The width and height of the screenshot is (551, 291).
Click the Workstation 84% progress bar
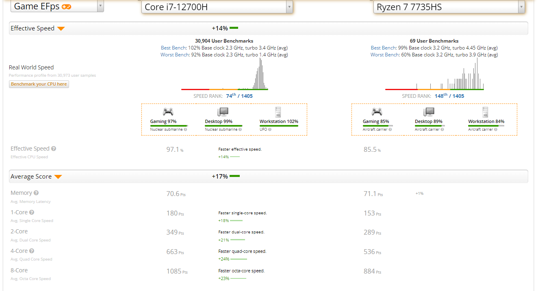click(x=486, y=126)
